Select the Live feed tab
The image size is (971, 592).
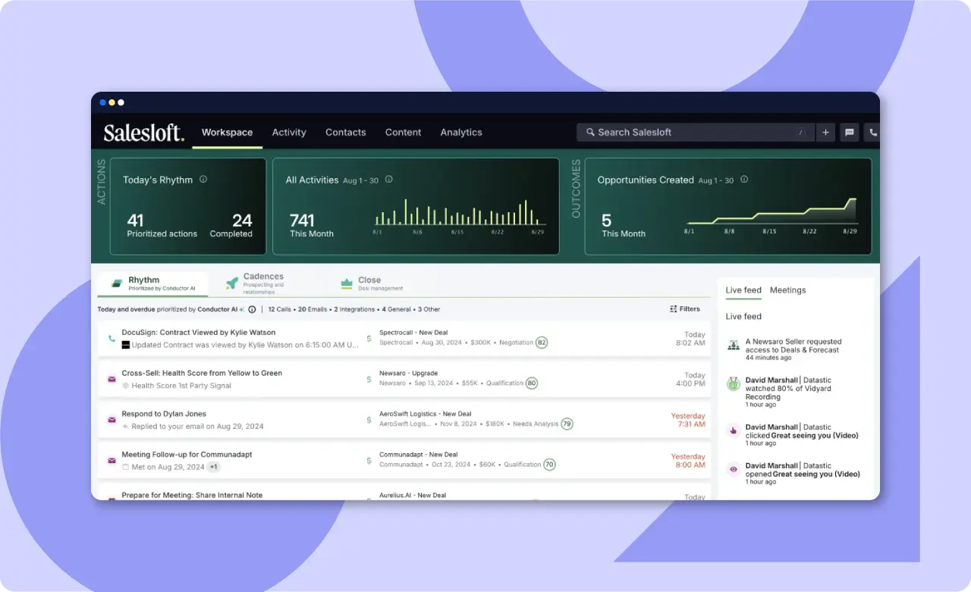tap(743, 290)
